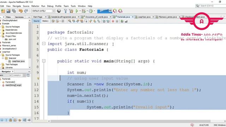Switch to the Files panel tab
The height and width of the screenshot is (127, 226).
[x=8, y=17]
